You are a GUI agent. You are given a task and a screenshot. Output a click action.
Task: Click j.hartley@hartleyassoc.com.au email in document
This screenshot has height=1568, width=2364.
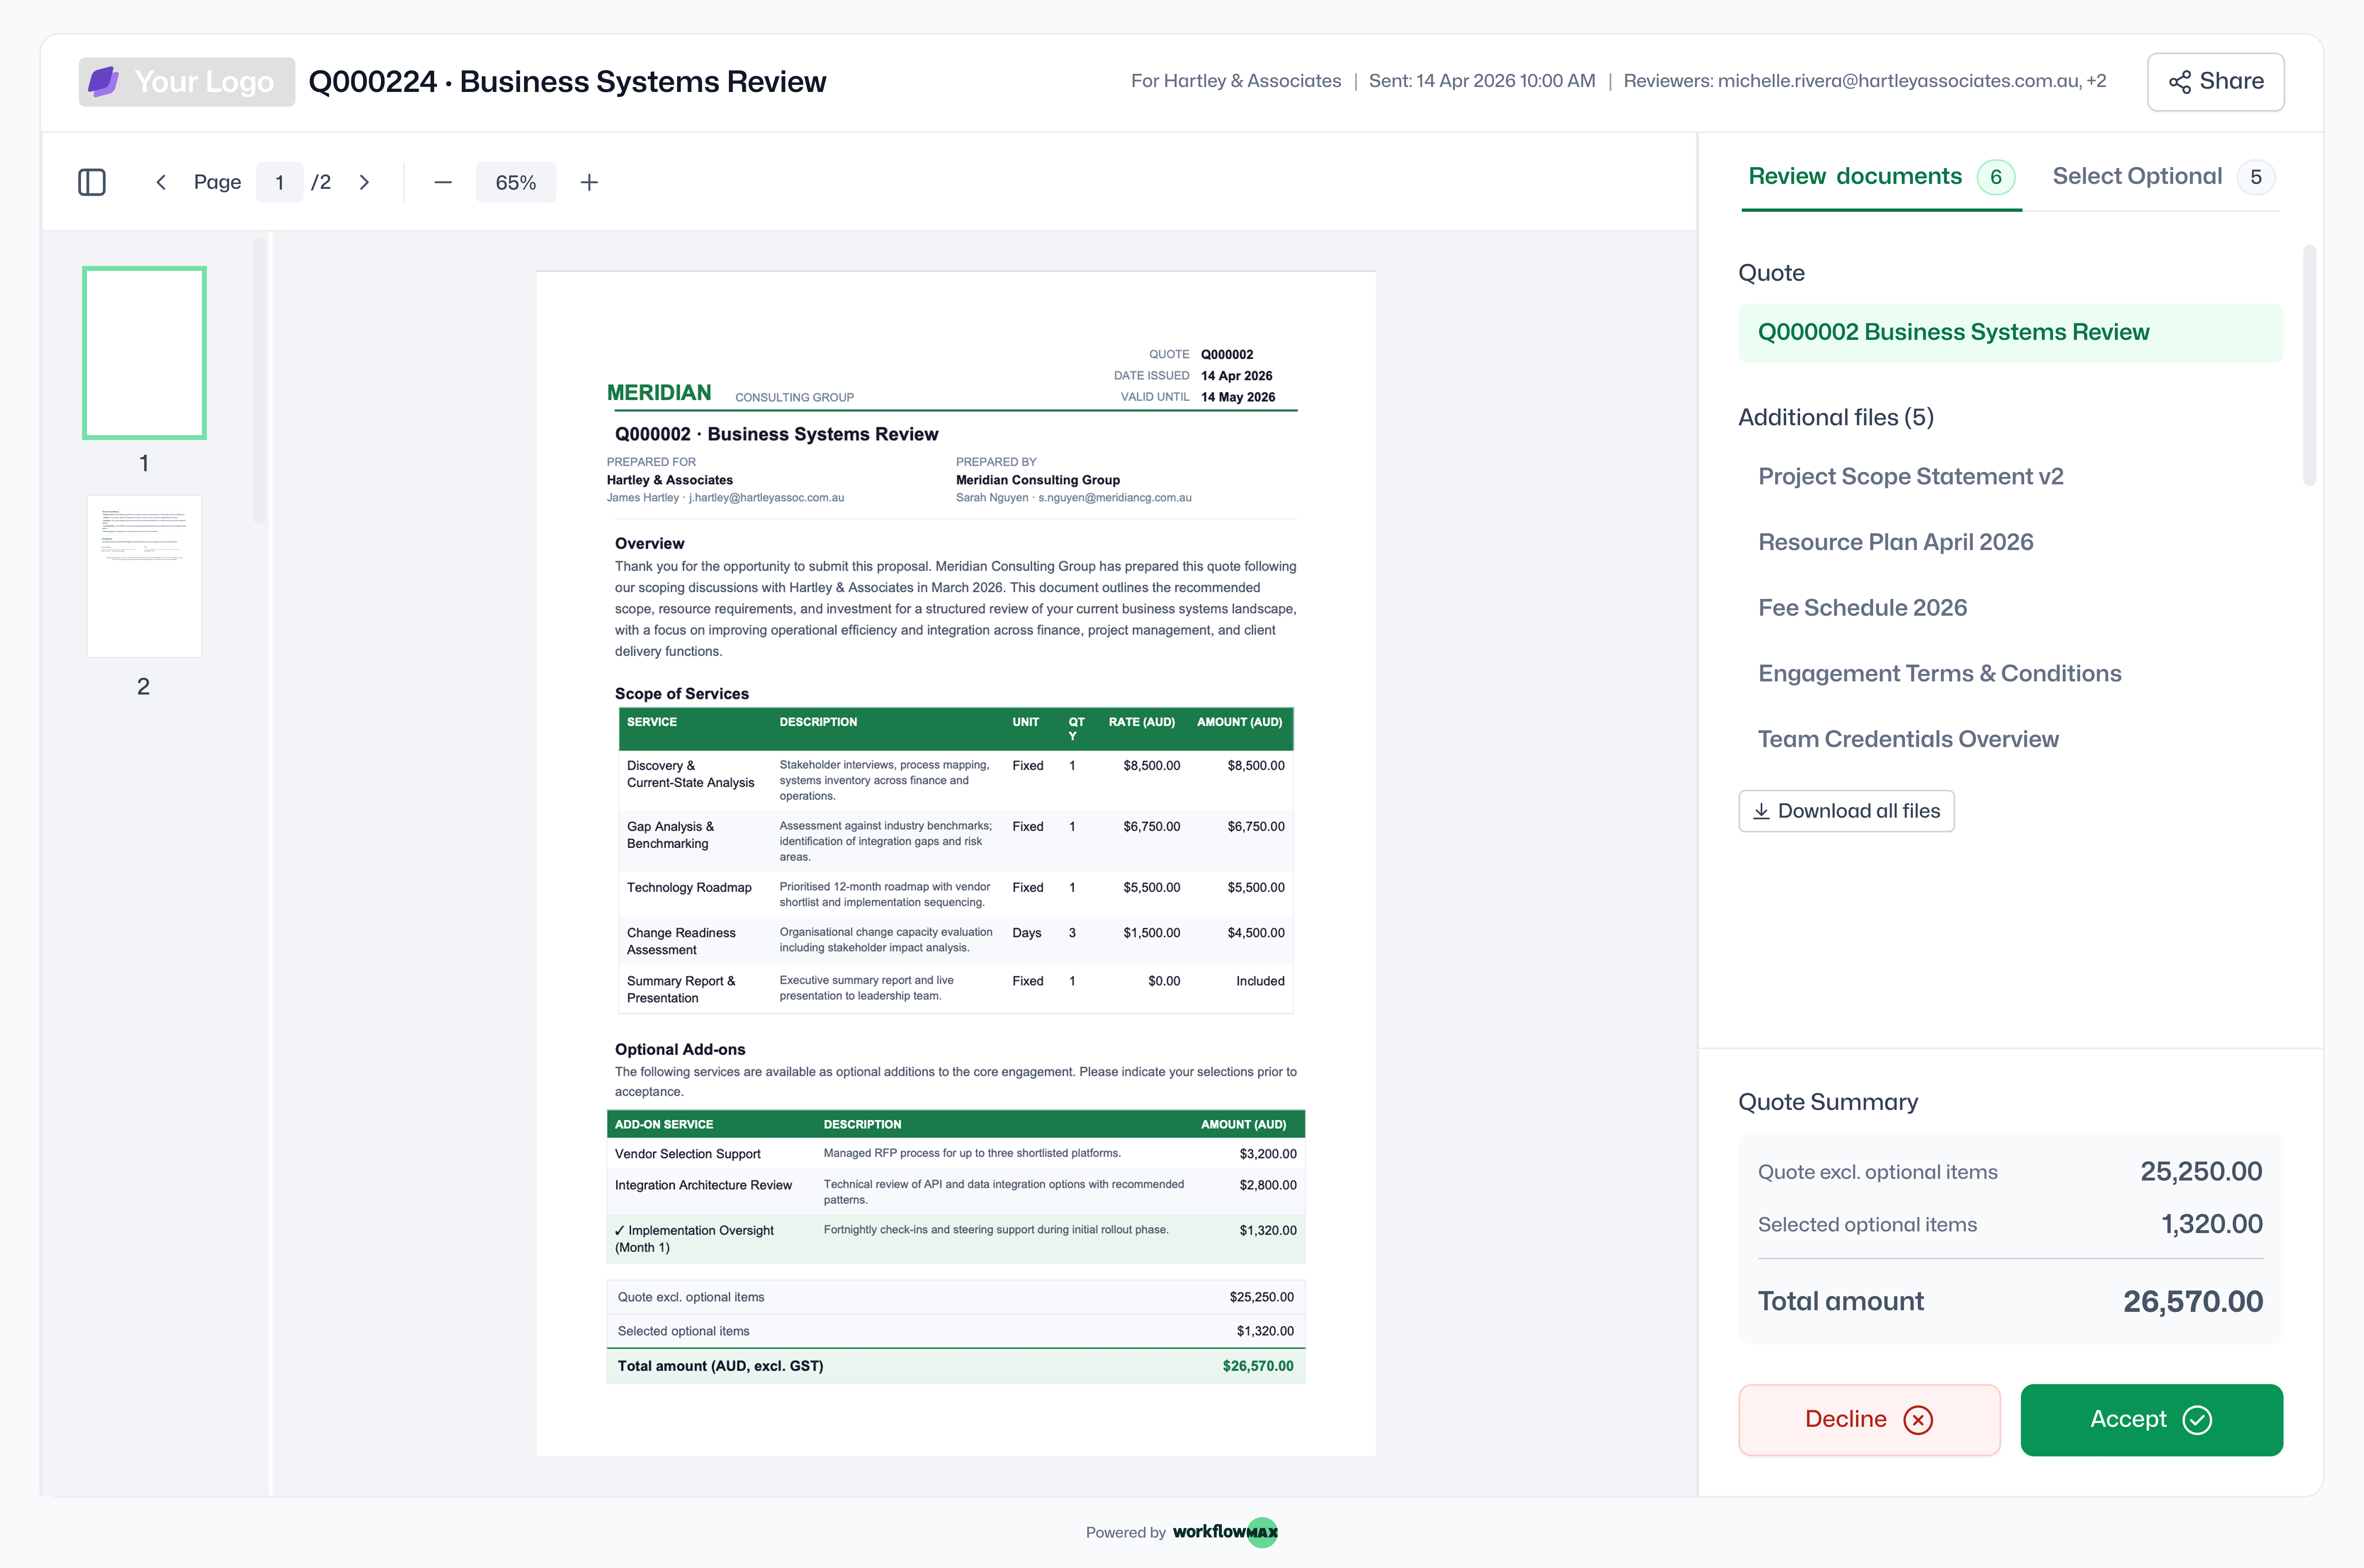click(767, 498)
